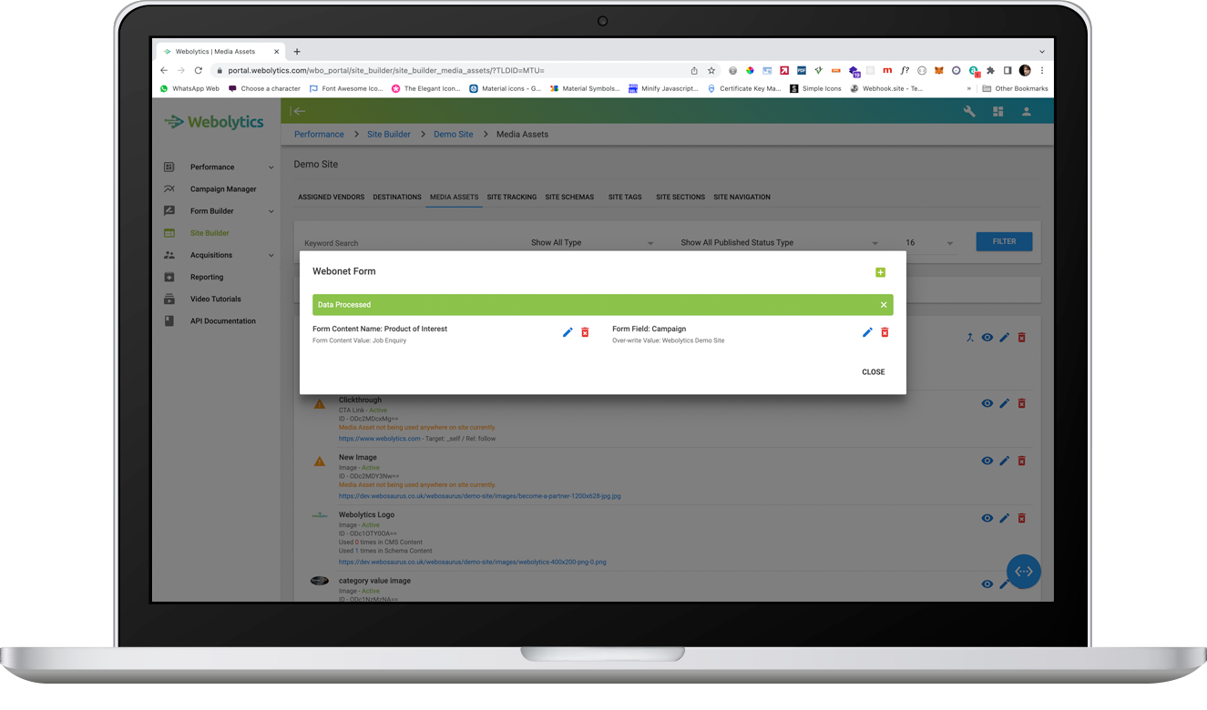Click the Webolytics logo
This screenshot has height=710, width=1207.
pos(214,122)
